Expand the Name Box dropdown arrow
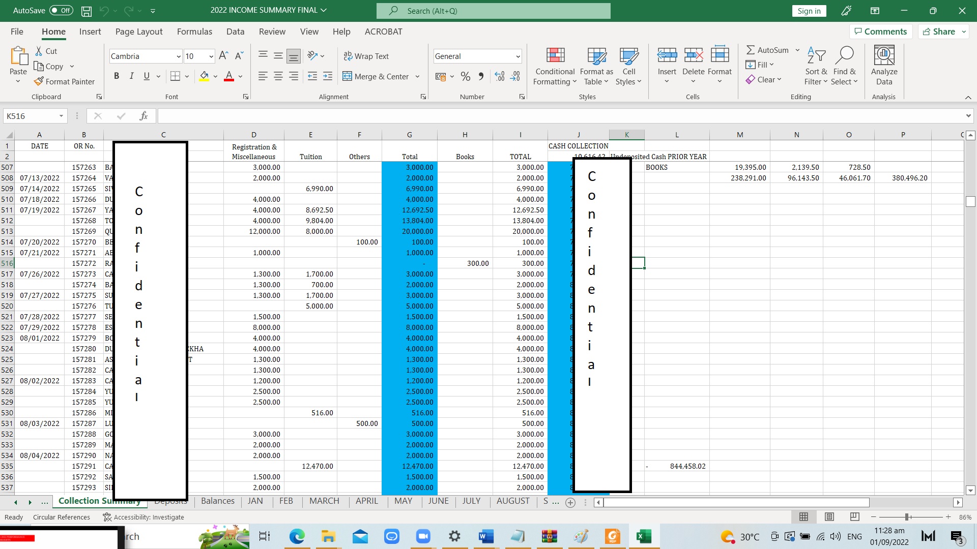The width and height of the screenshot is (977, 549). 61,116
